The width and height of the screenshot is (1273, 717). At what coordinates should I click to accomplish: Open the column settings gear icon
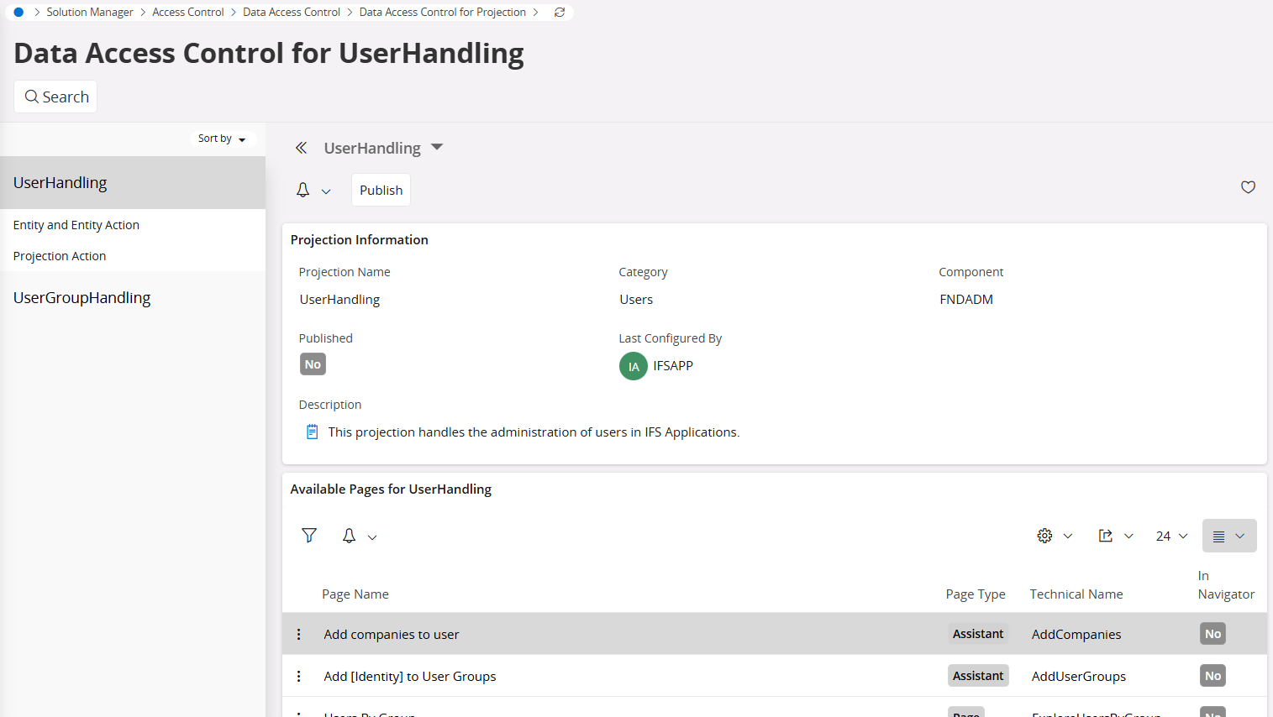(x=1044, y=536)
